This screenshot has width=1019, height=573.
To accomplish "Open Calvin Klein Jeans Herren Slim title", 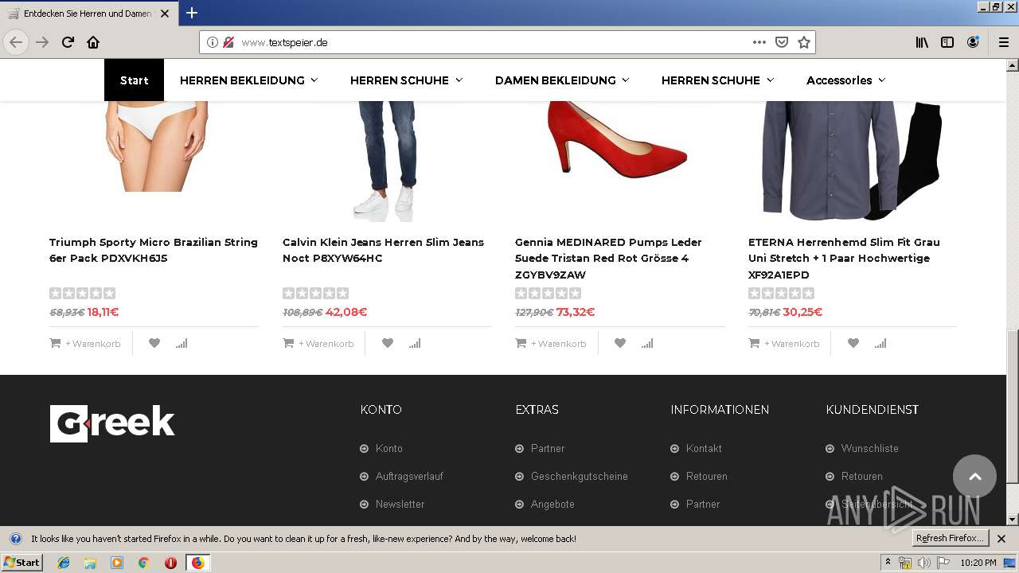I will coord(383,250).
